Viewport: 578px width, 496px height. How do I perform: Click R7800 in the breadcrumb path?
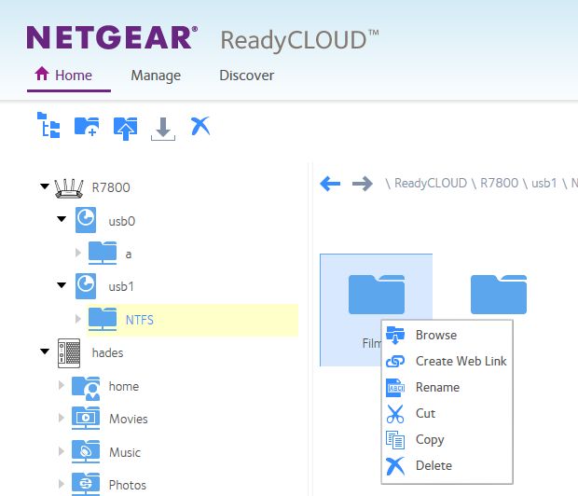(x=499, y=184)
